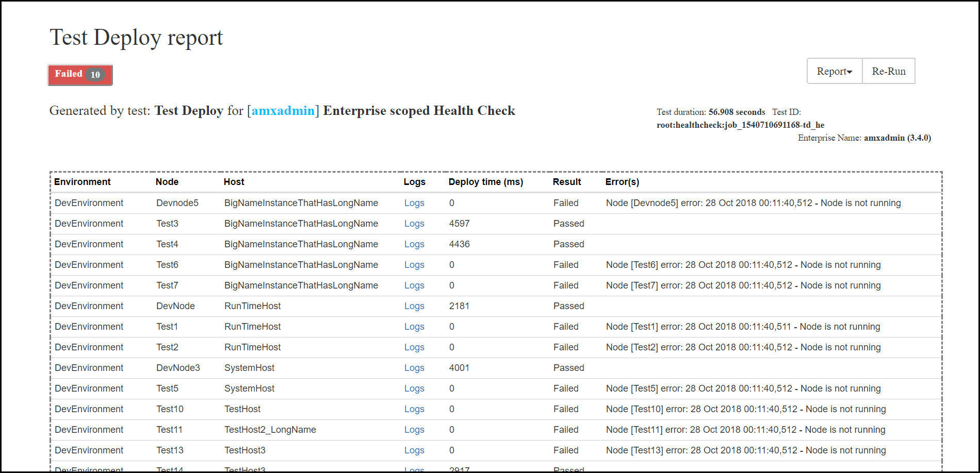Image resolution: width=980 pixels, height=473 pixels.
Task: Click the TestHost2_LongName host cell
Action: 270,430
